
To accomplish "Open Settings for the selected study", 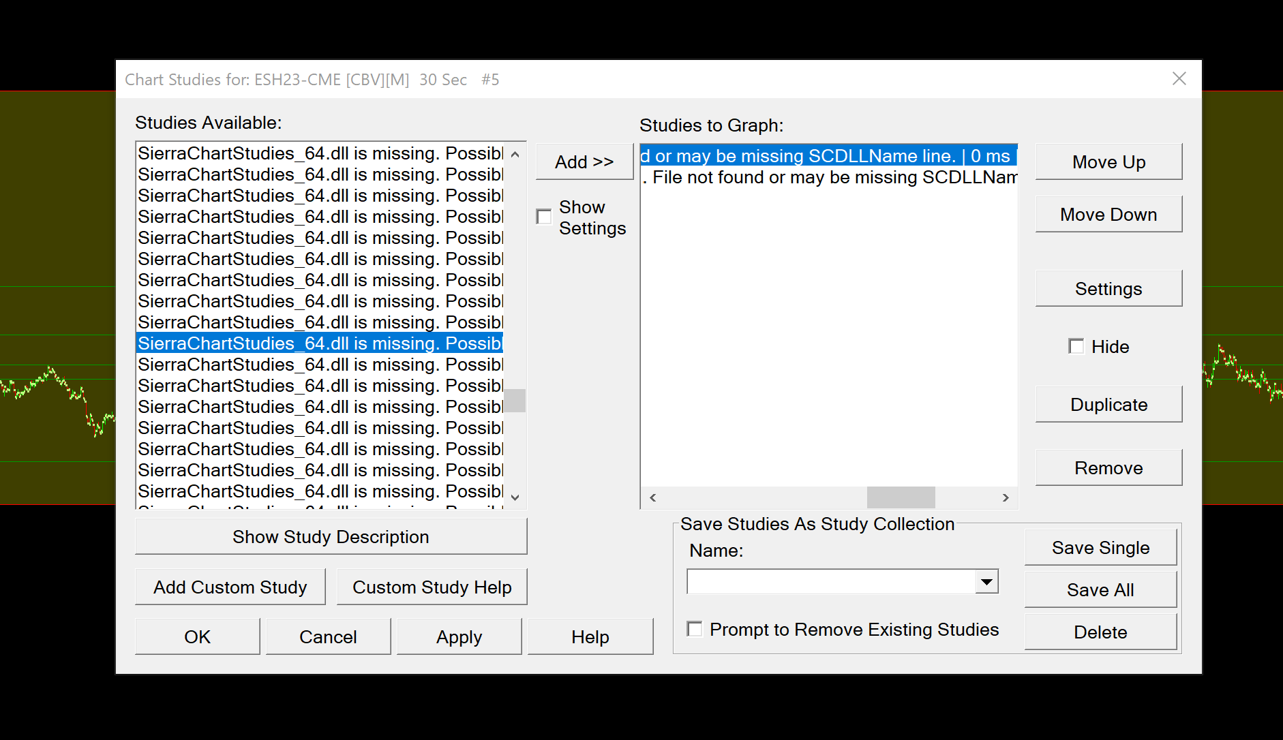I will (x=1108, y=288).
